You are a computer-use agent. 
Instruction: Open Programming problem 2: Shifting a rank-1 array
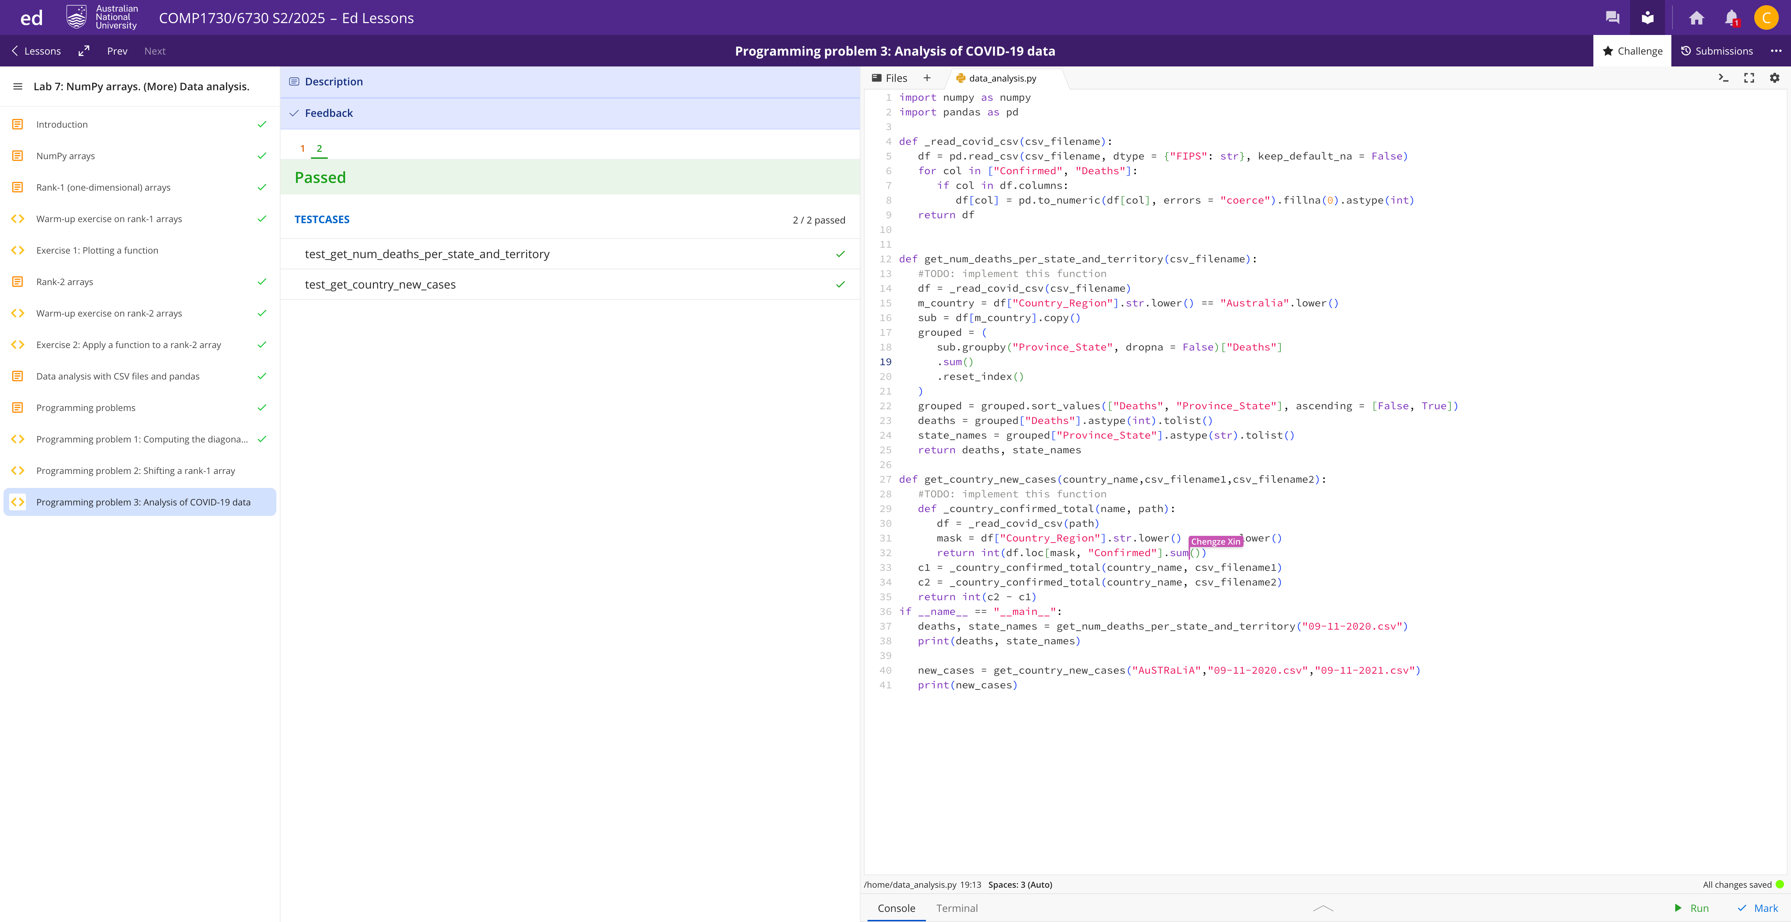pyautogui.click(x=140, y=471)
